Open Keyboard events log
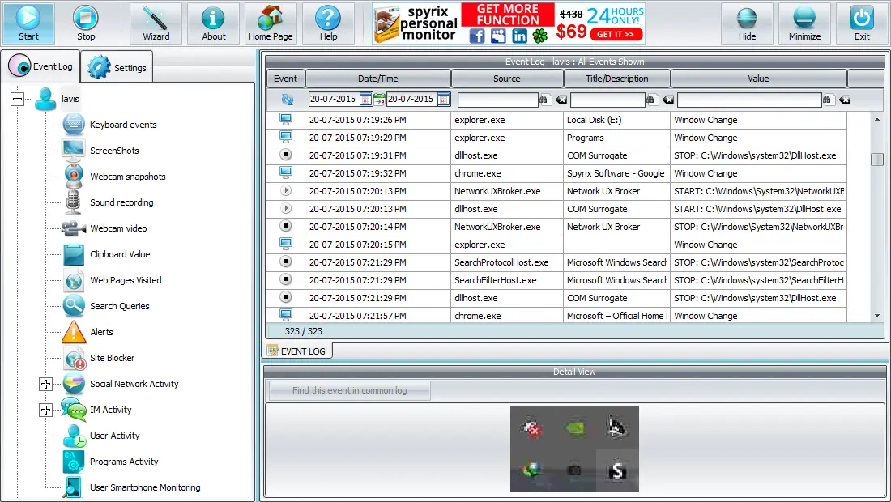 (x=123, y=125)
